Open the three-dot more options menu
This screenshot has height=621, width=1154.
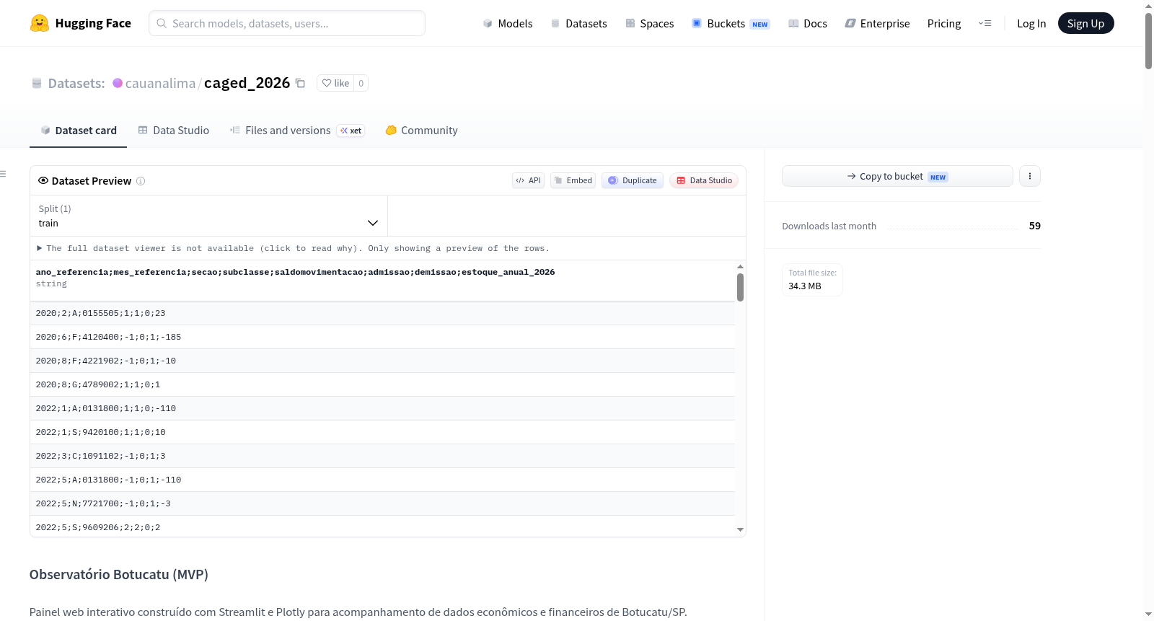click(1030, 176)
